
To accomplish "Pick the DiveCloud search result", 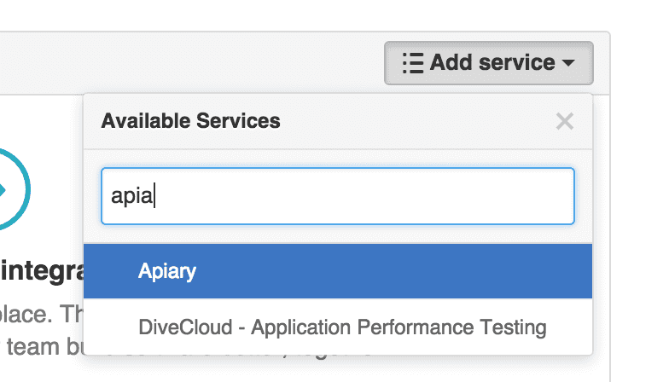I will tap(341, 327).
